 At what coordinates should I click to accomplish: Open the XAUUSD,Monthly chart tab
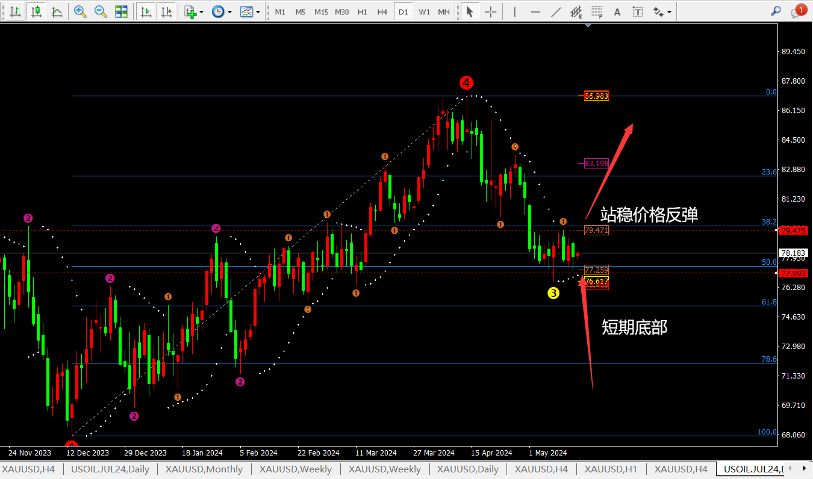204,469
